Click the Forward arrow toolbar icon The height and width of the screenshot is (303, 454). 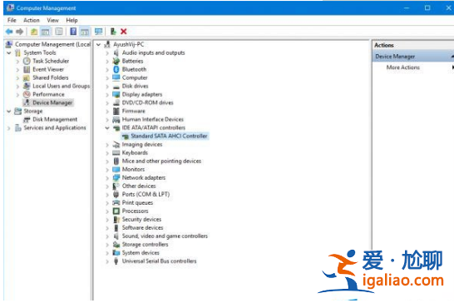(x=20, y=32)
